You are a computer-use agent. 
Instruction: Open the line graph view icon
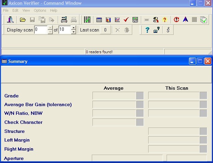pos(117,20)
